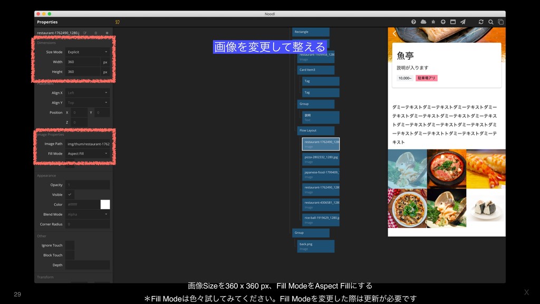This screenshot has height=304, width=540.
Task: Click the gear icon beside node name
Action: tap(107, 33)
